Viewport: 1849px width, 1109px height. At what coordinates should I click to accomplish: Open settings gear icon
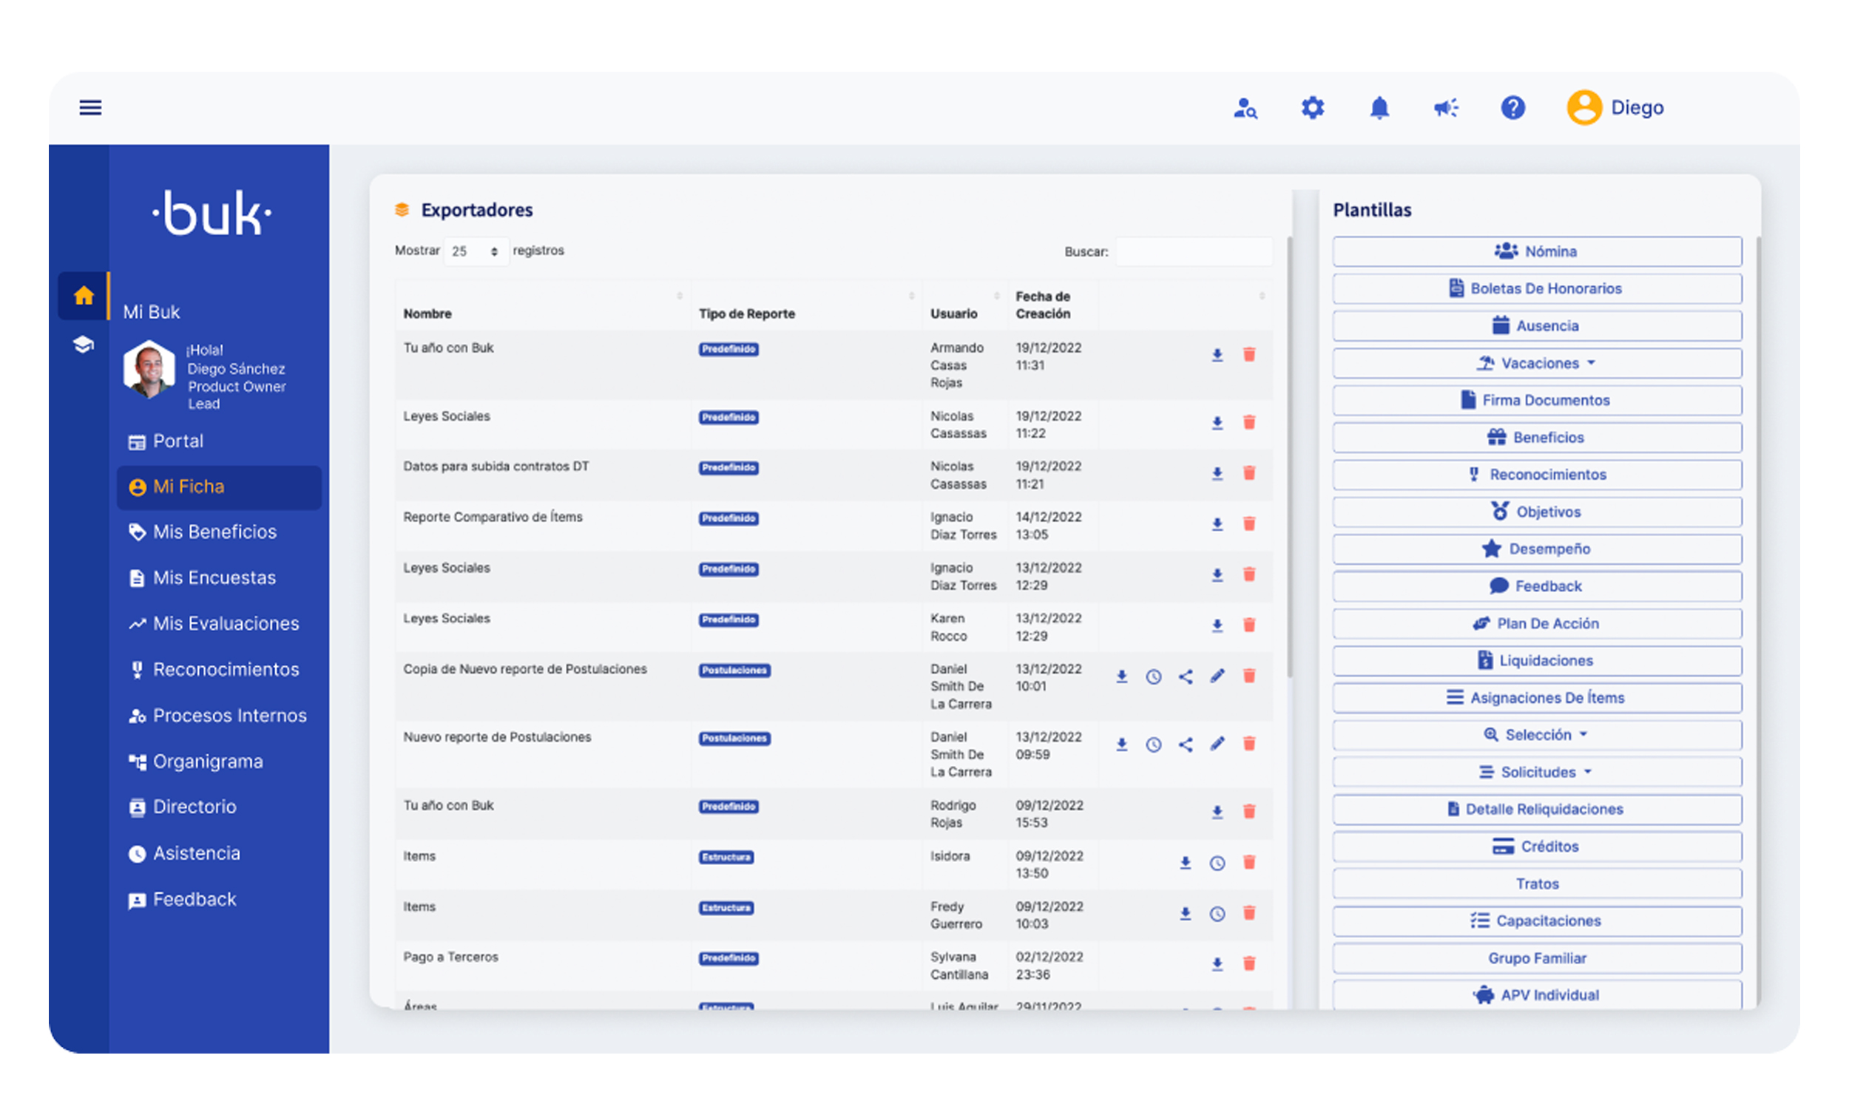point(1312,109)
